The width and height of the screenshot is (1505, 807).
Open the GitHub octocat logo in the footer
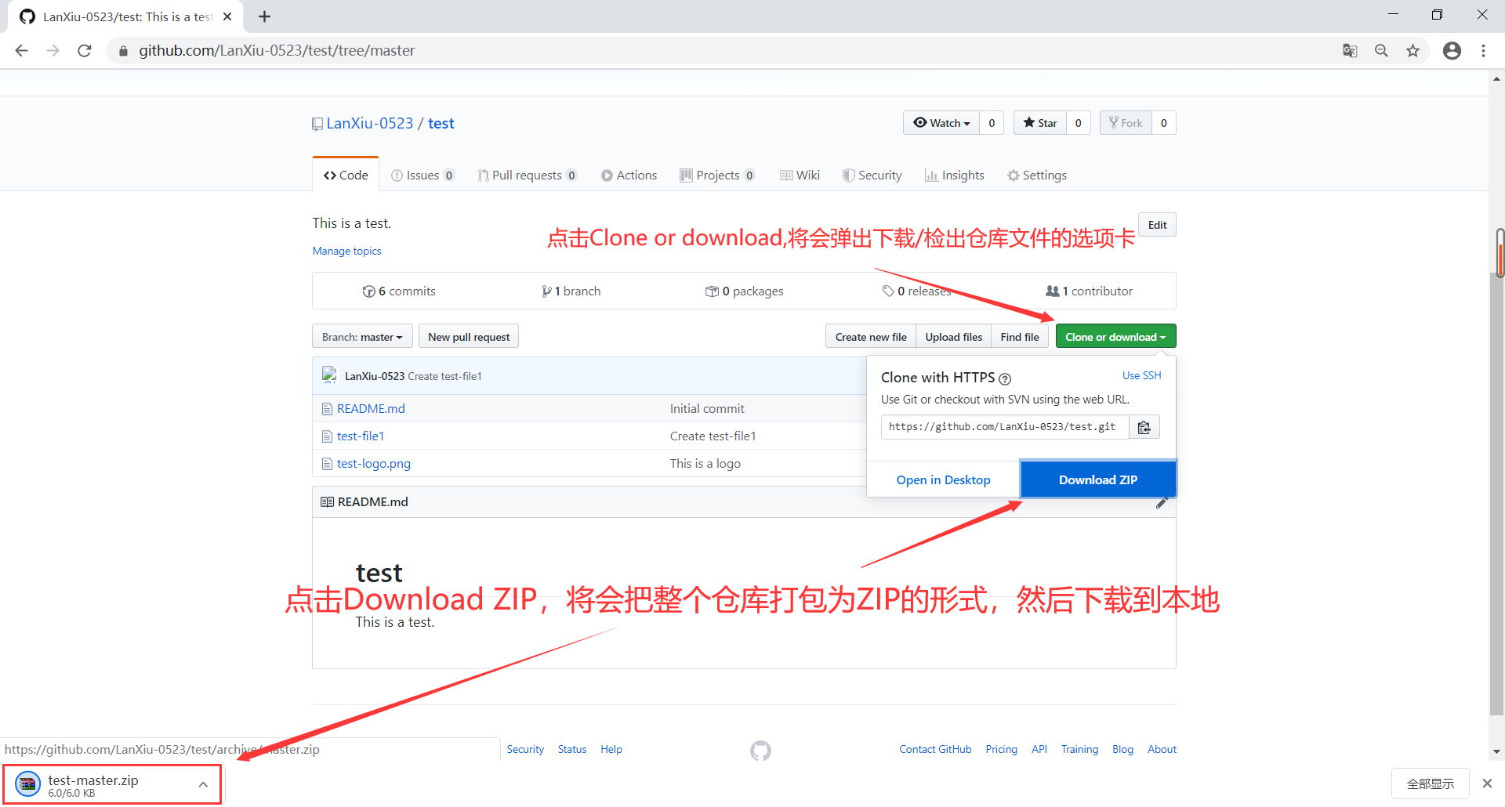coord(760,751)
